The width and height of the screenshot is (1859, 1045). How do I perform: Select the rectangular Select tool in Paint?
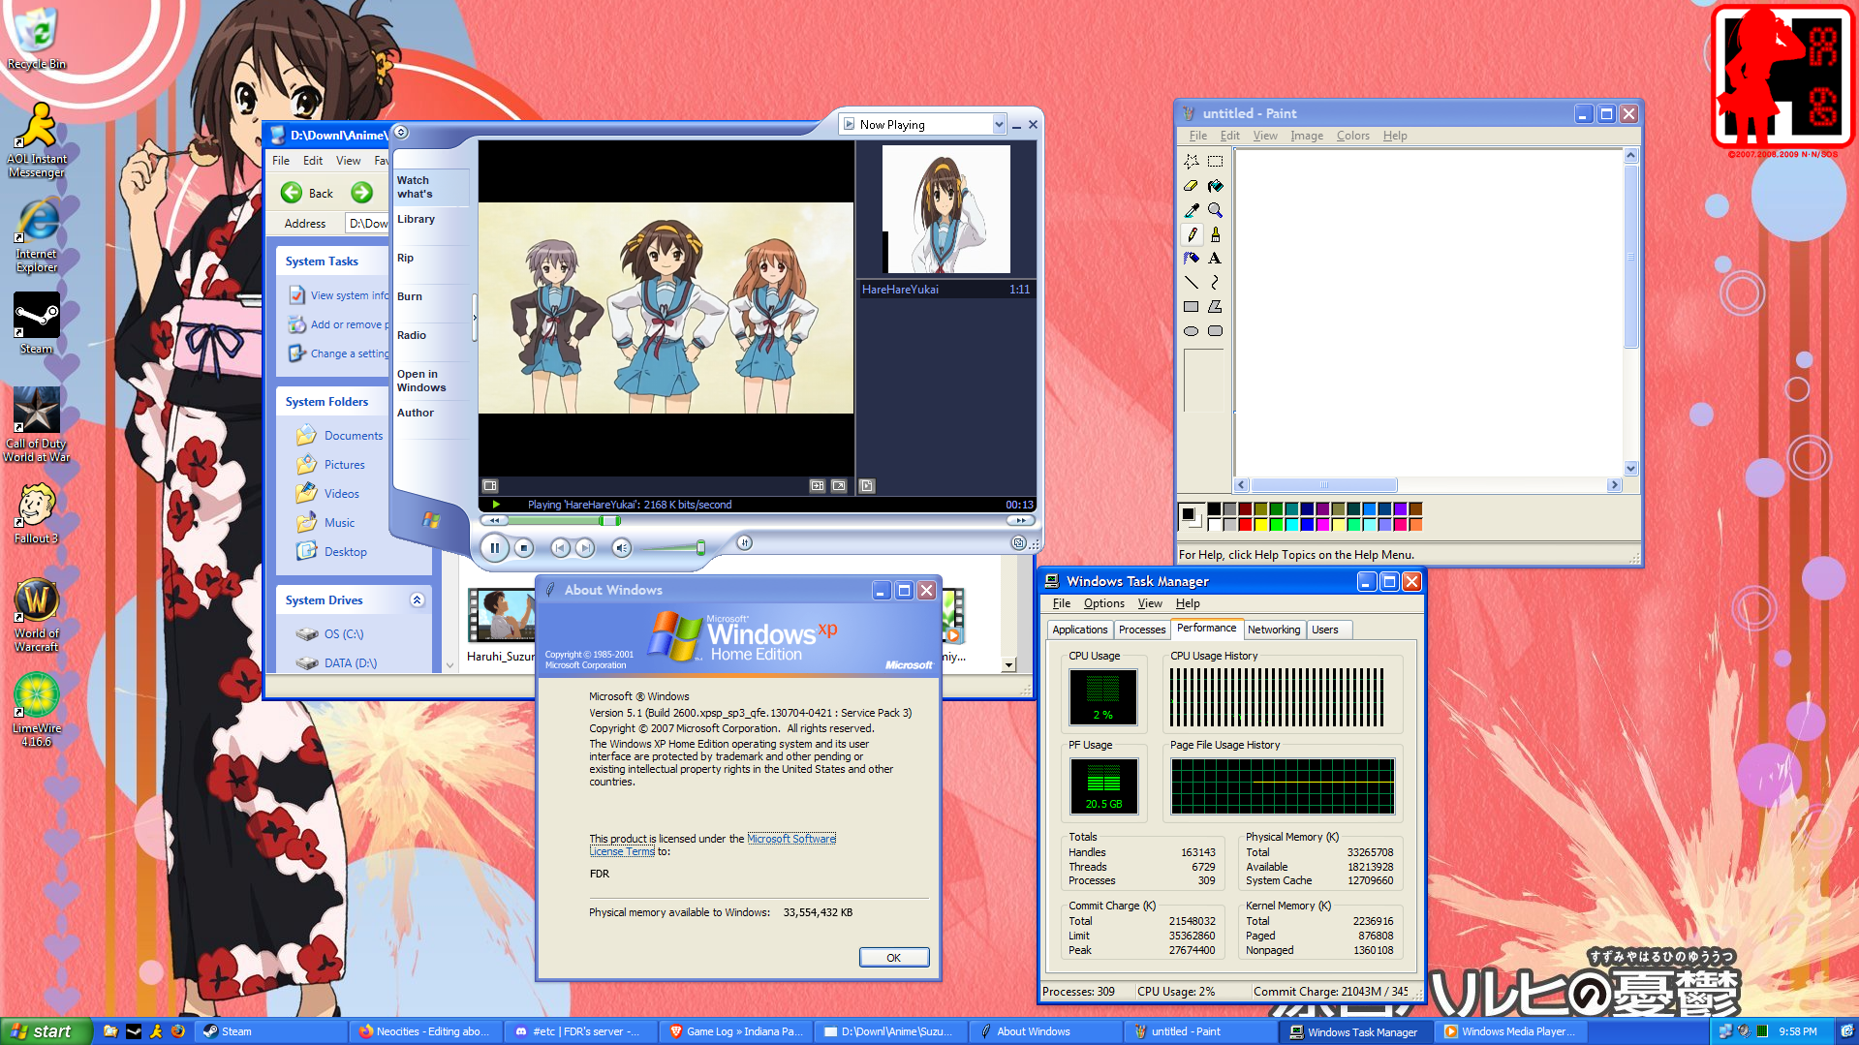coord(1215,162)
